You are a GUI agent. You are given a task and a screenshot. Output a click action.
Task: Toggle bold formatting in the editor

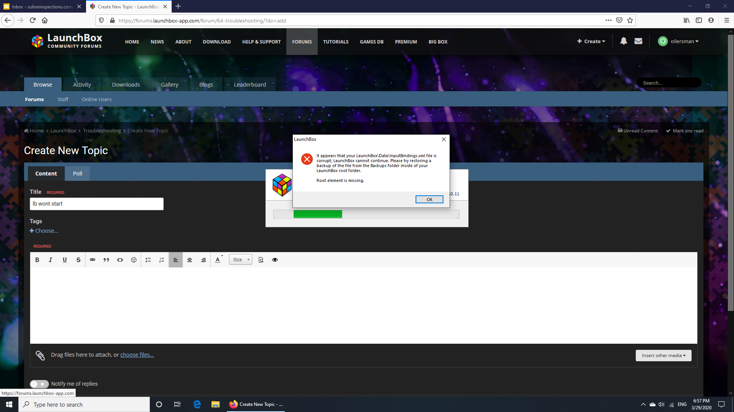tap(37, 260)
